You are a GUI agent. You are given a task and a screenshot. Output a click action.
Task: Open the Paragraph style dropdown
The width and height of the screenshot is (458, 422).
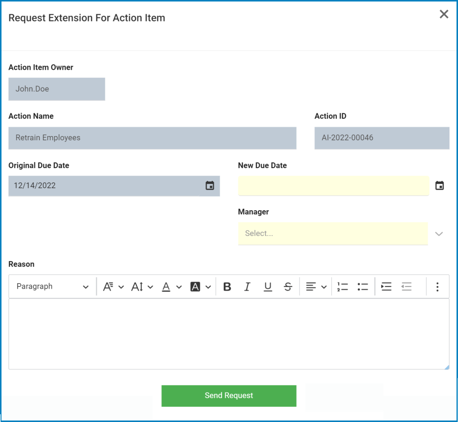click(x=52, y=287)
